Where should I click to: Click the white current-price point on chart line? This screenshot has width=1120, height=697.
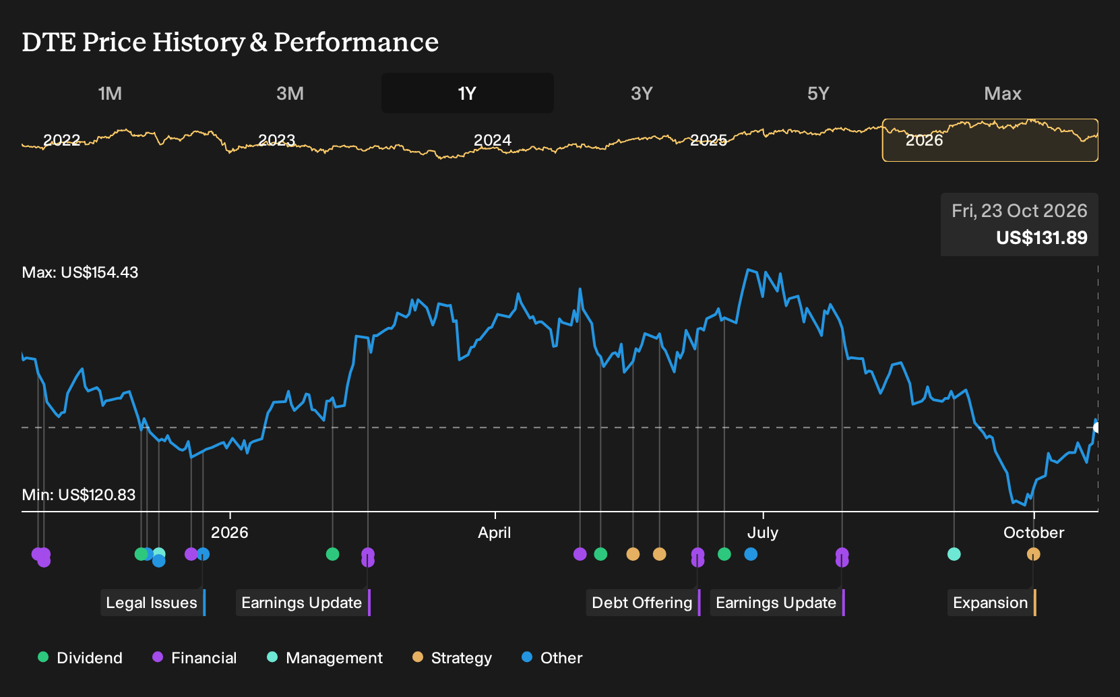click(1096, 427)
